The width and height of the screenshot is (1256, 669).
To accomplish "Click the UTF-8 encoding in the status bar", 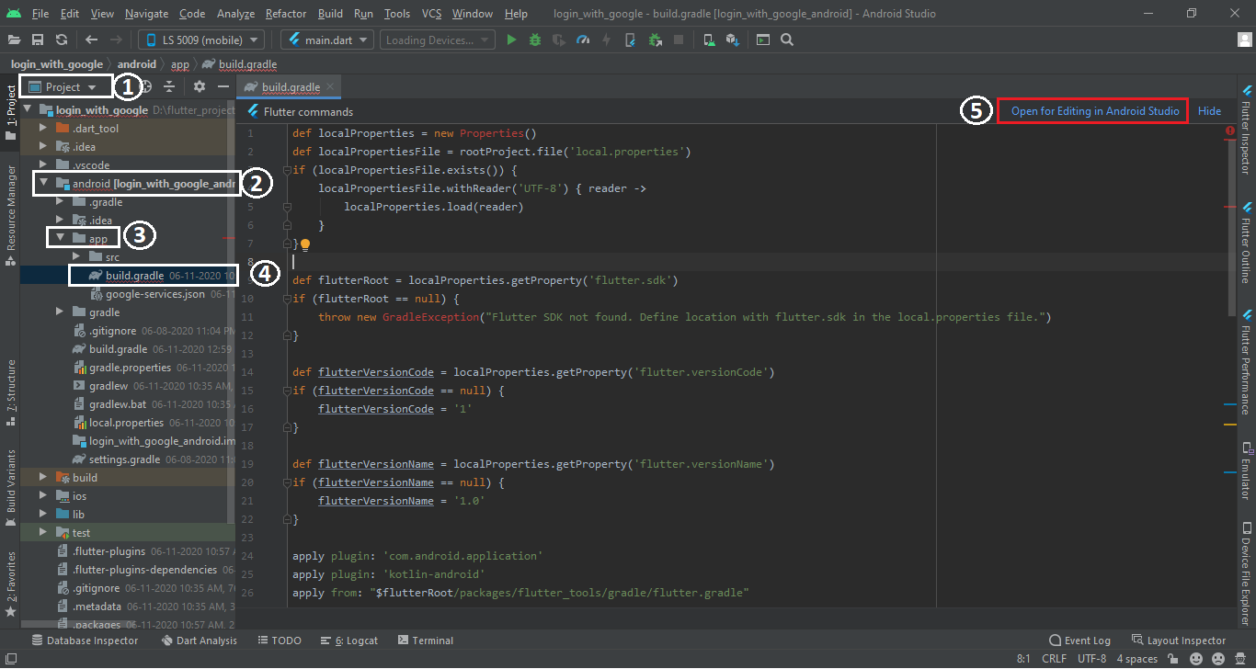I will tap(1091, 659).
